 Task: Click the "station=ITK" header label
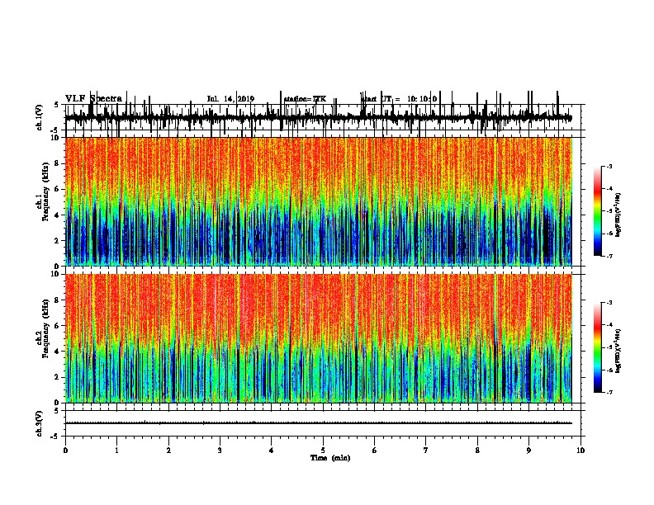[x=305, y=99]
